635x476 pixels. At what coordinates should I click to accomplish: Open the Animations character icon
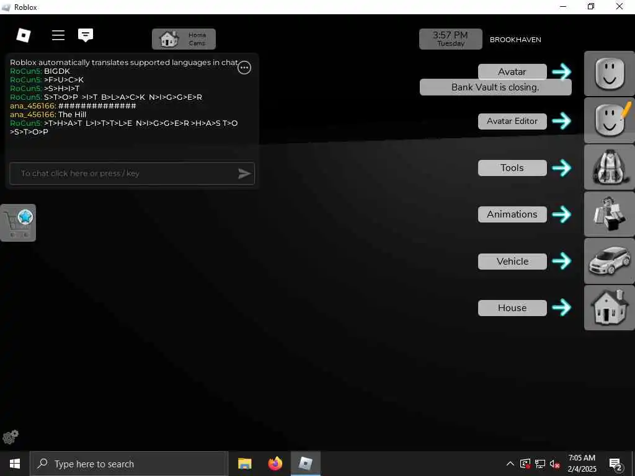(x=609, y=214)
